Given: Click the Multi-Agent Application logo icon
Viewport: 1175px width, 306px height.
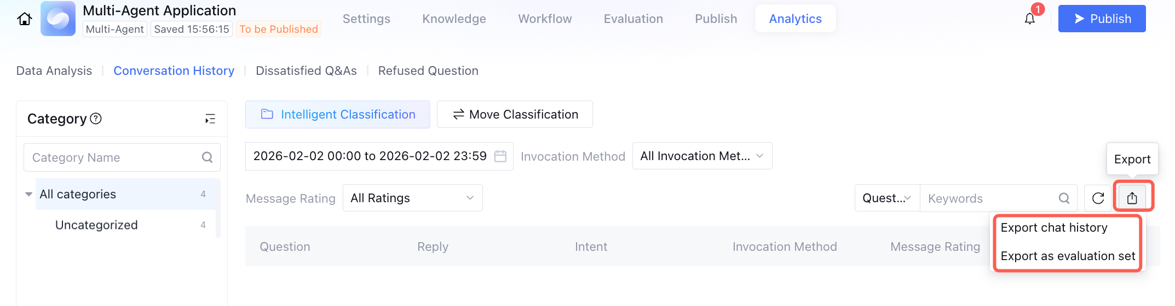Looking at the screenshot, I should coord(58,19).
